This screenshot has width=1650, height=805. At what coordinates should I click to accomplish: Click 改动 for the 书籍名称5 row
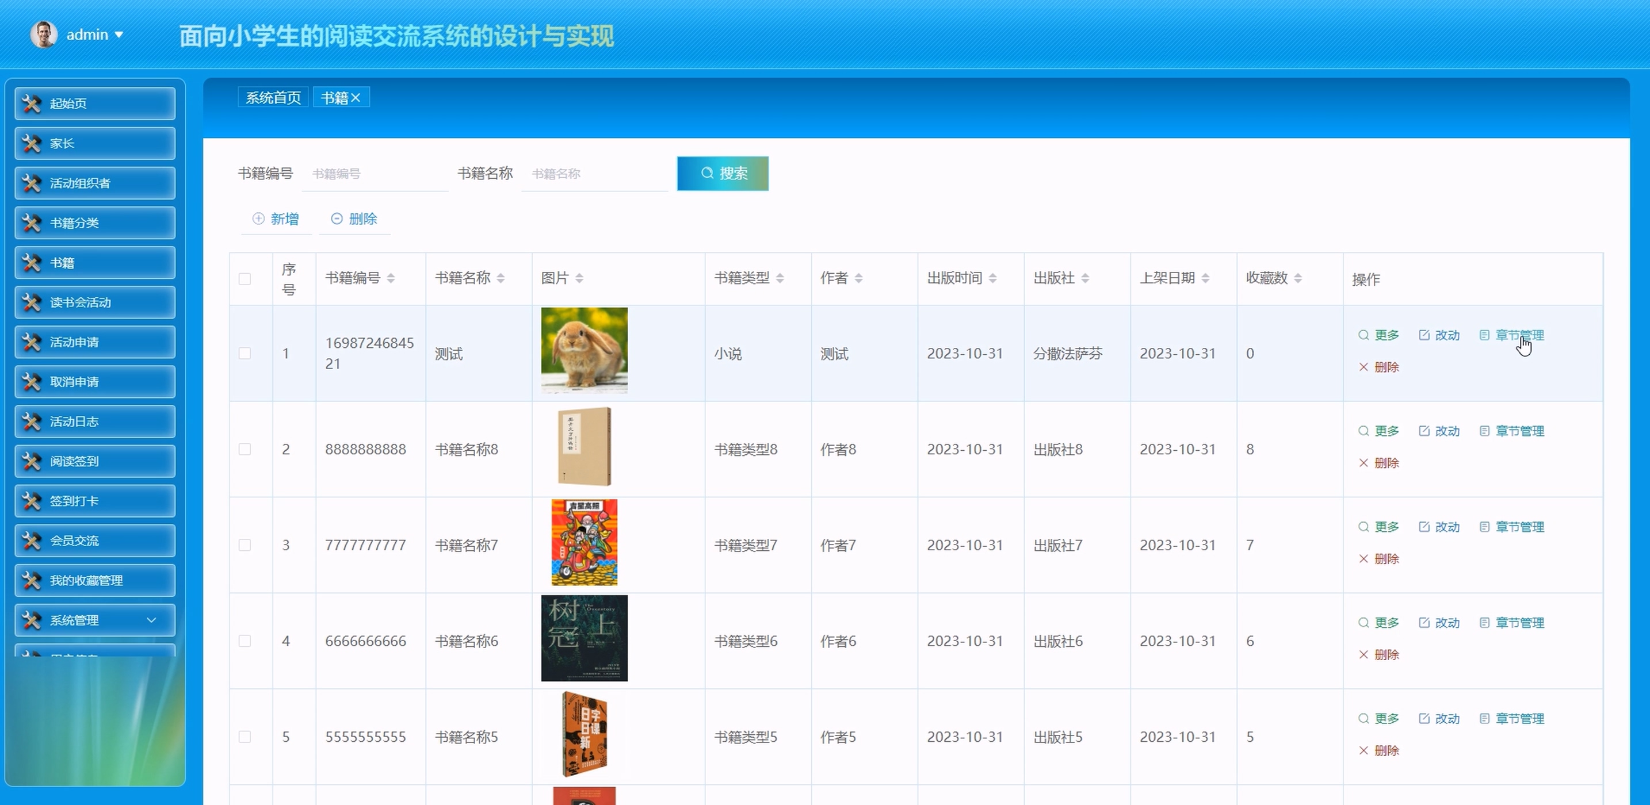coord(1439,719)
